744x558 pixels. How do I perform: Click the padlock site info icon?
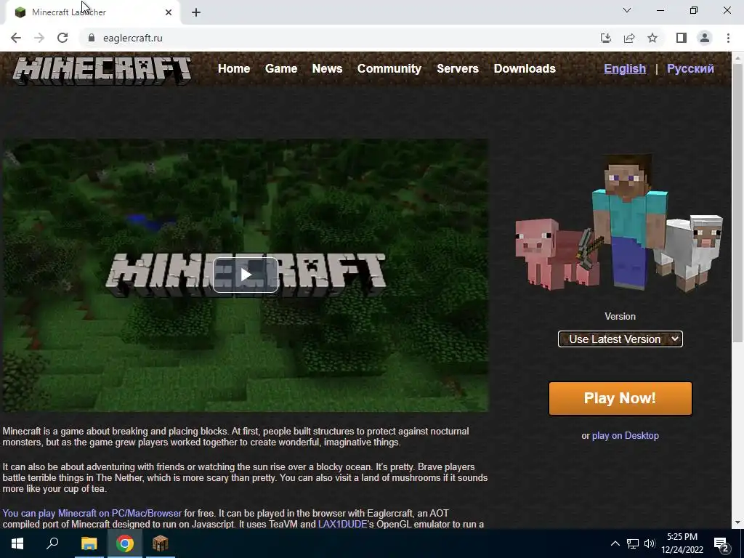(x=92, y=38)
